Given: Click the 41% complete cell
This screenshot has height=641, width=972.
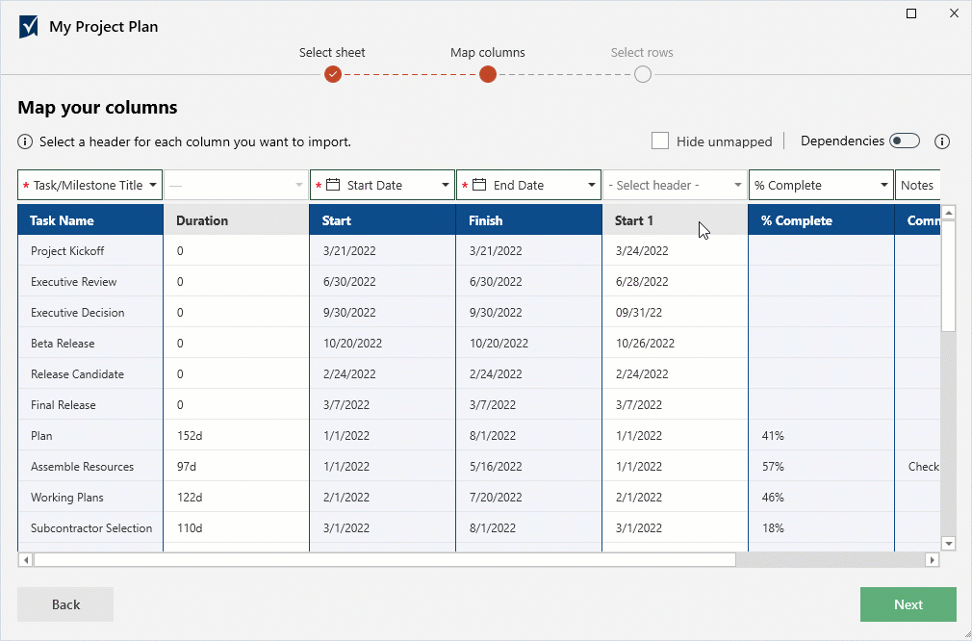Looking at the screenshot, I should coord(821,436).
